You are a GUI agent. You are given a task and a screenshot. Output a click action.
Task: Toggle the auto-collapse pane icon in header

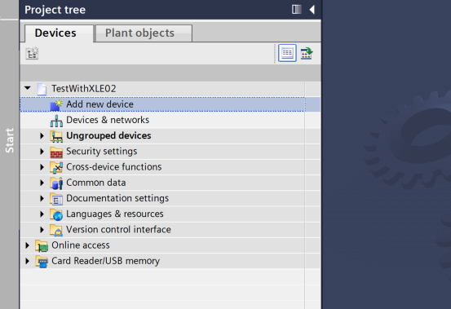coord(297,10)
